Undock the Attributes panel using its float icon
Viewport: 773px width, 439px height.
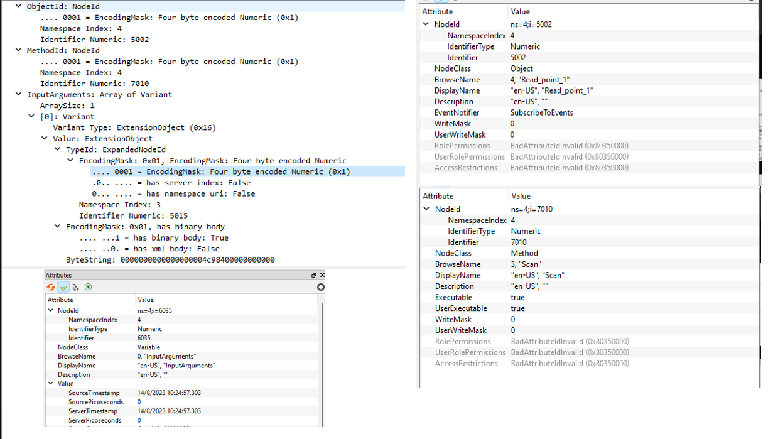[313, 274]
